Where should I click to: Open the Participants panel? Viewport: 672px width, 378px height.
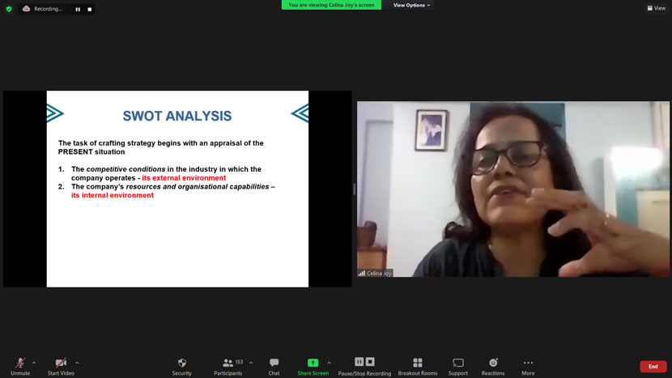point(228,367)
